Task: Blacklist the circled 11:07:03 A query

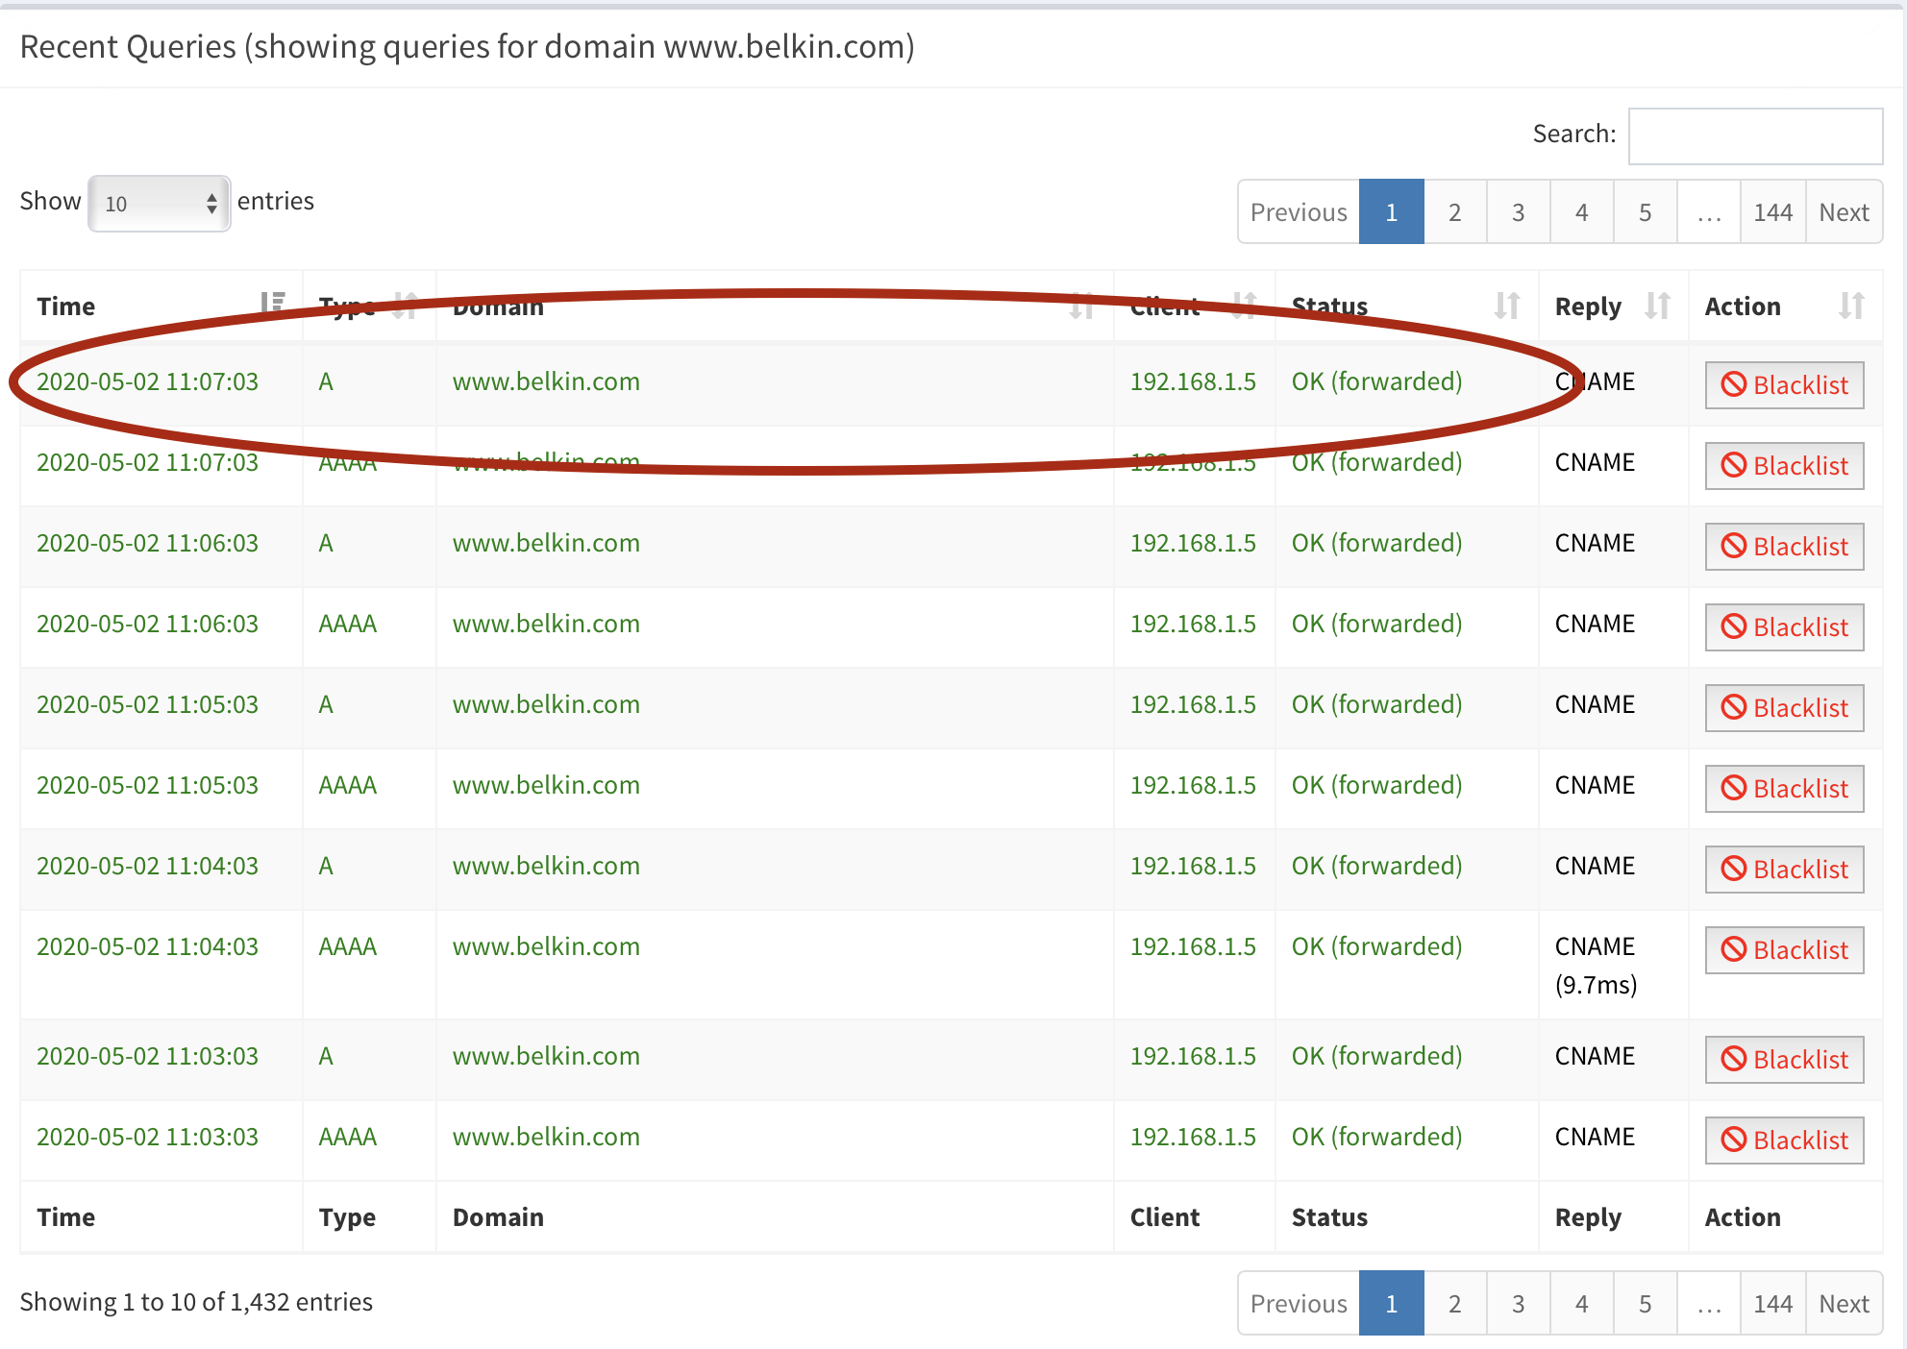Action: tap(1783, 384)
